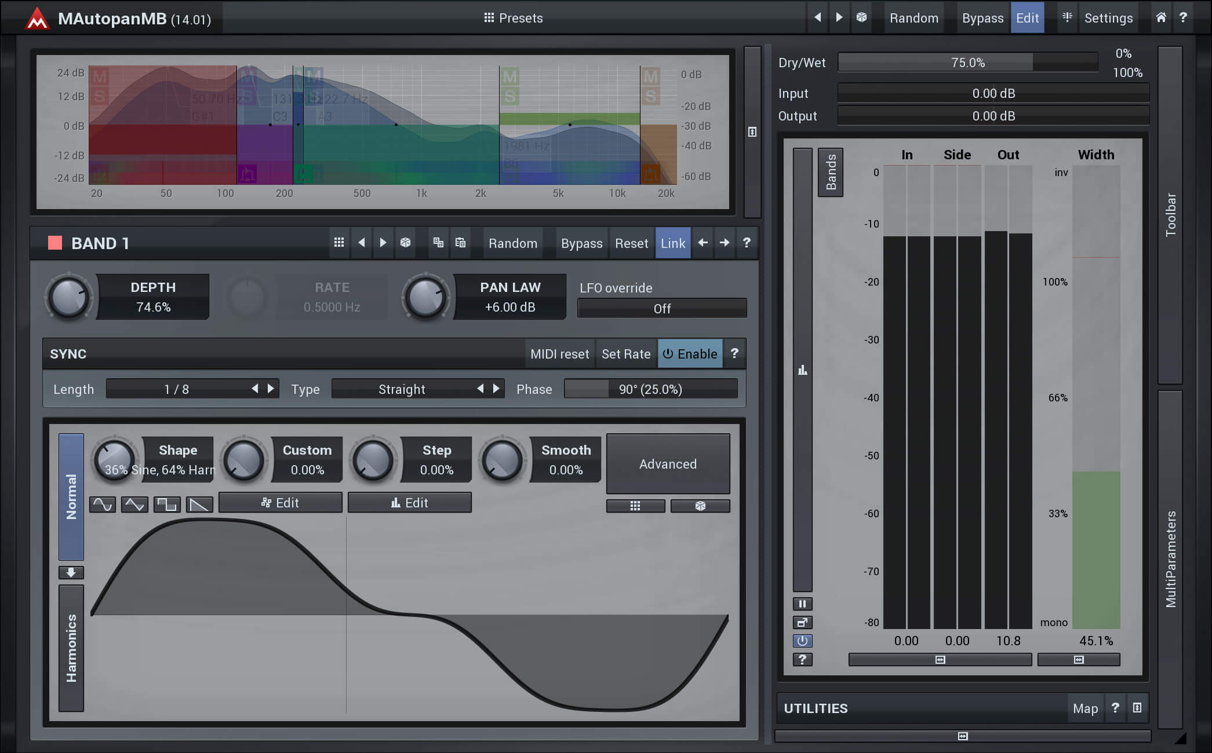This screenshot has height=753, width=1212.
Task: Click the MIDI reset button
Action: point(559,353)
